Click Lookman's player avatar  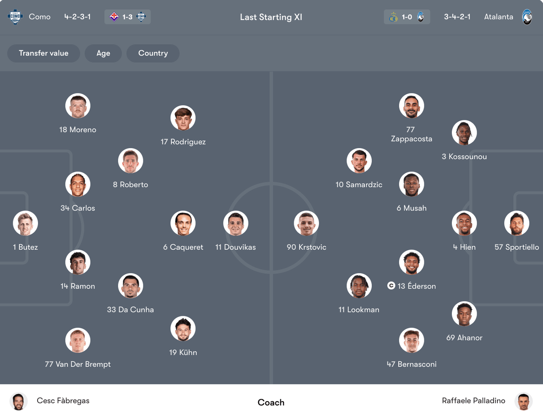359,286
